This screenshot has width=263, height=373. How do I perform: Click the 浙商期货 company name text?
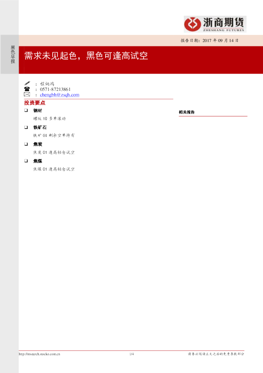point(223,23)
